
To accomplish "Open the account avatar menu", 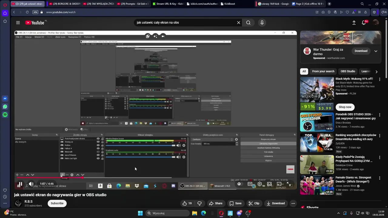I will [376, 23].
